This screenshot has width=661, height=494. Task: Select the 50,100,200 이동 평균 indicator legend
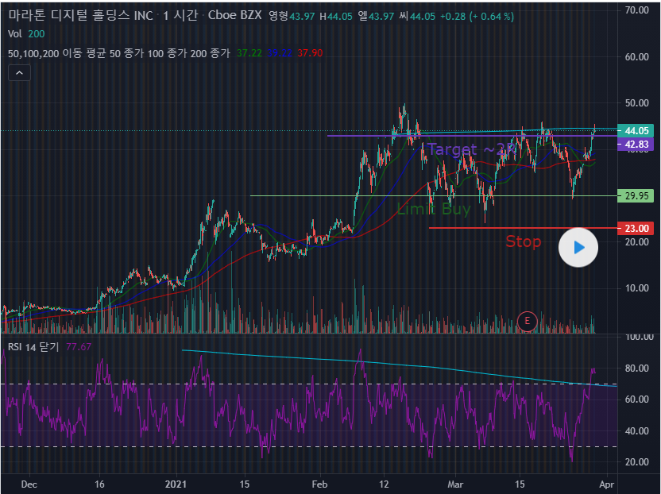click(118, 53)
